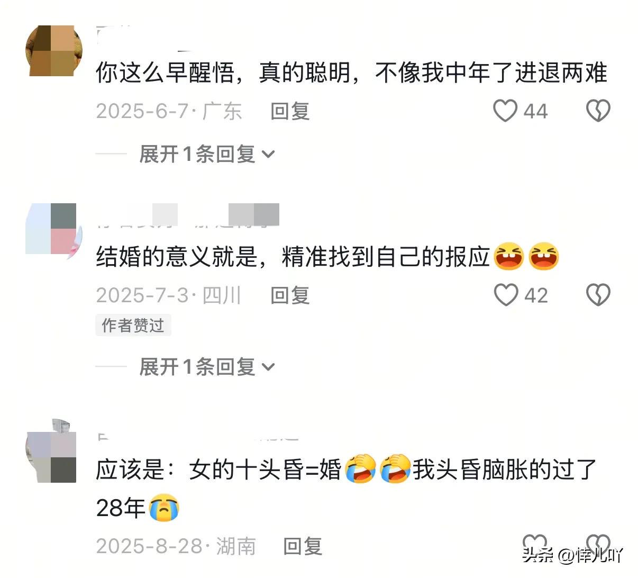Screen dimensions: 638x578
Task: Reply to the 2025-7-3 Sichuan comment
Action: [290, 295]
